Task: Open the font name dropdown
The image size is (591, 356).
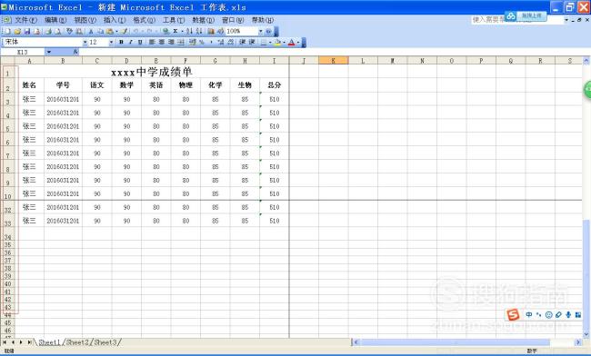Action: tap(85, 42)
